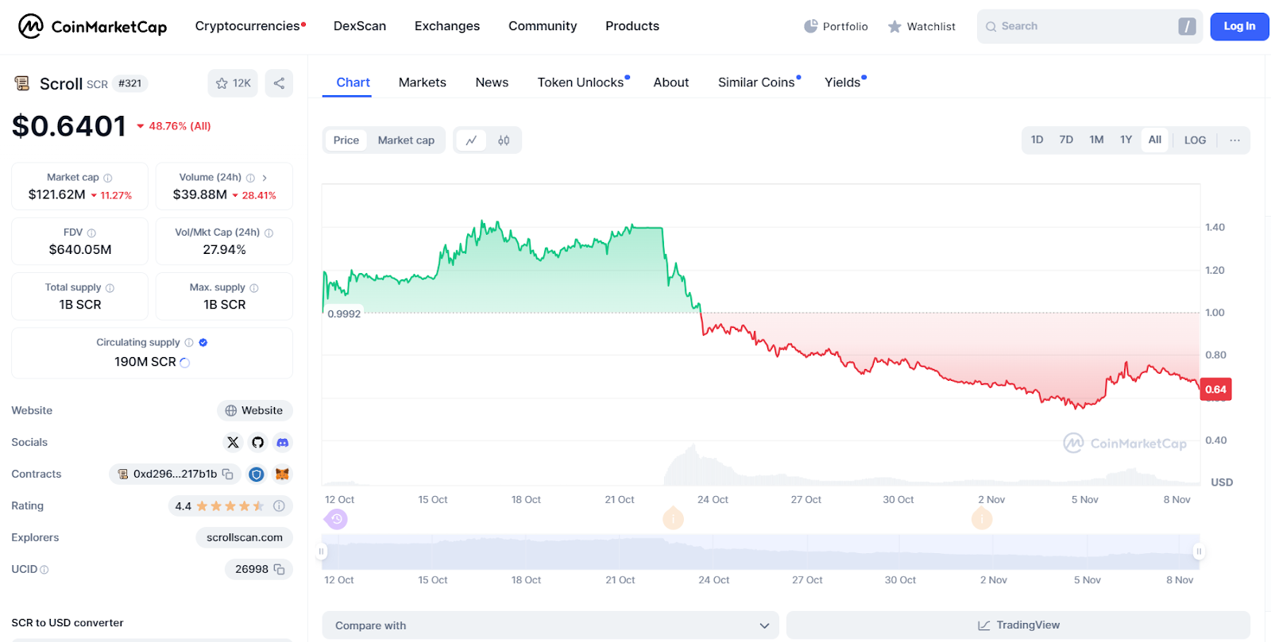Screen dimensions: 1271x642
Task: Click the 4.4 star rating pill
Action: [230, 506]
